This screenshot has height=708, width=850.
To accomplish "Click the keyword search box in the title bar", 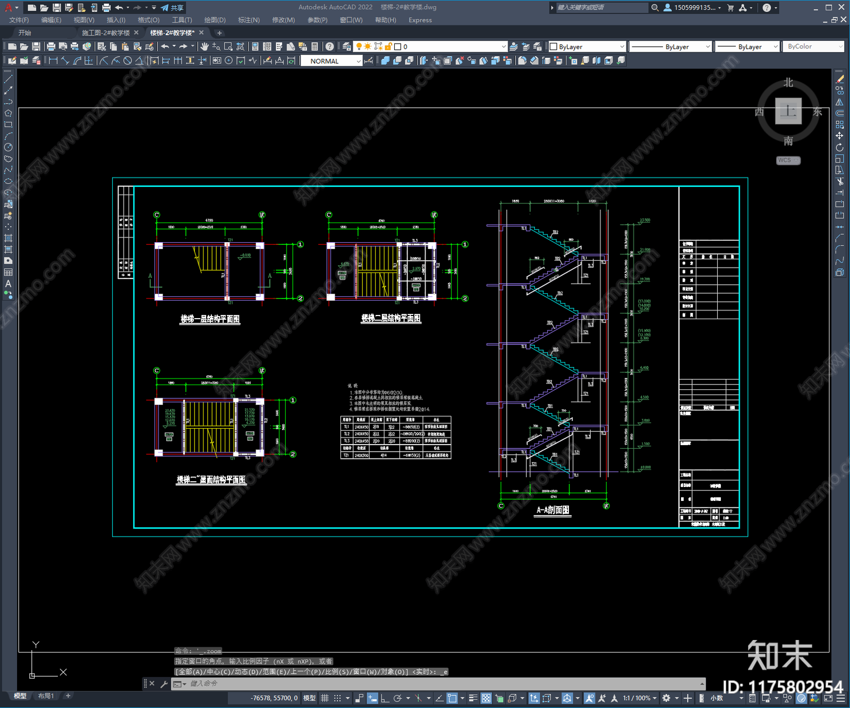I will click(601, 7).
